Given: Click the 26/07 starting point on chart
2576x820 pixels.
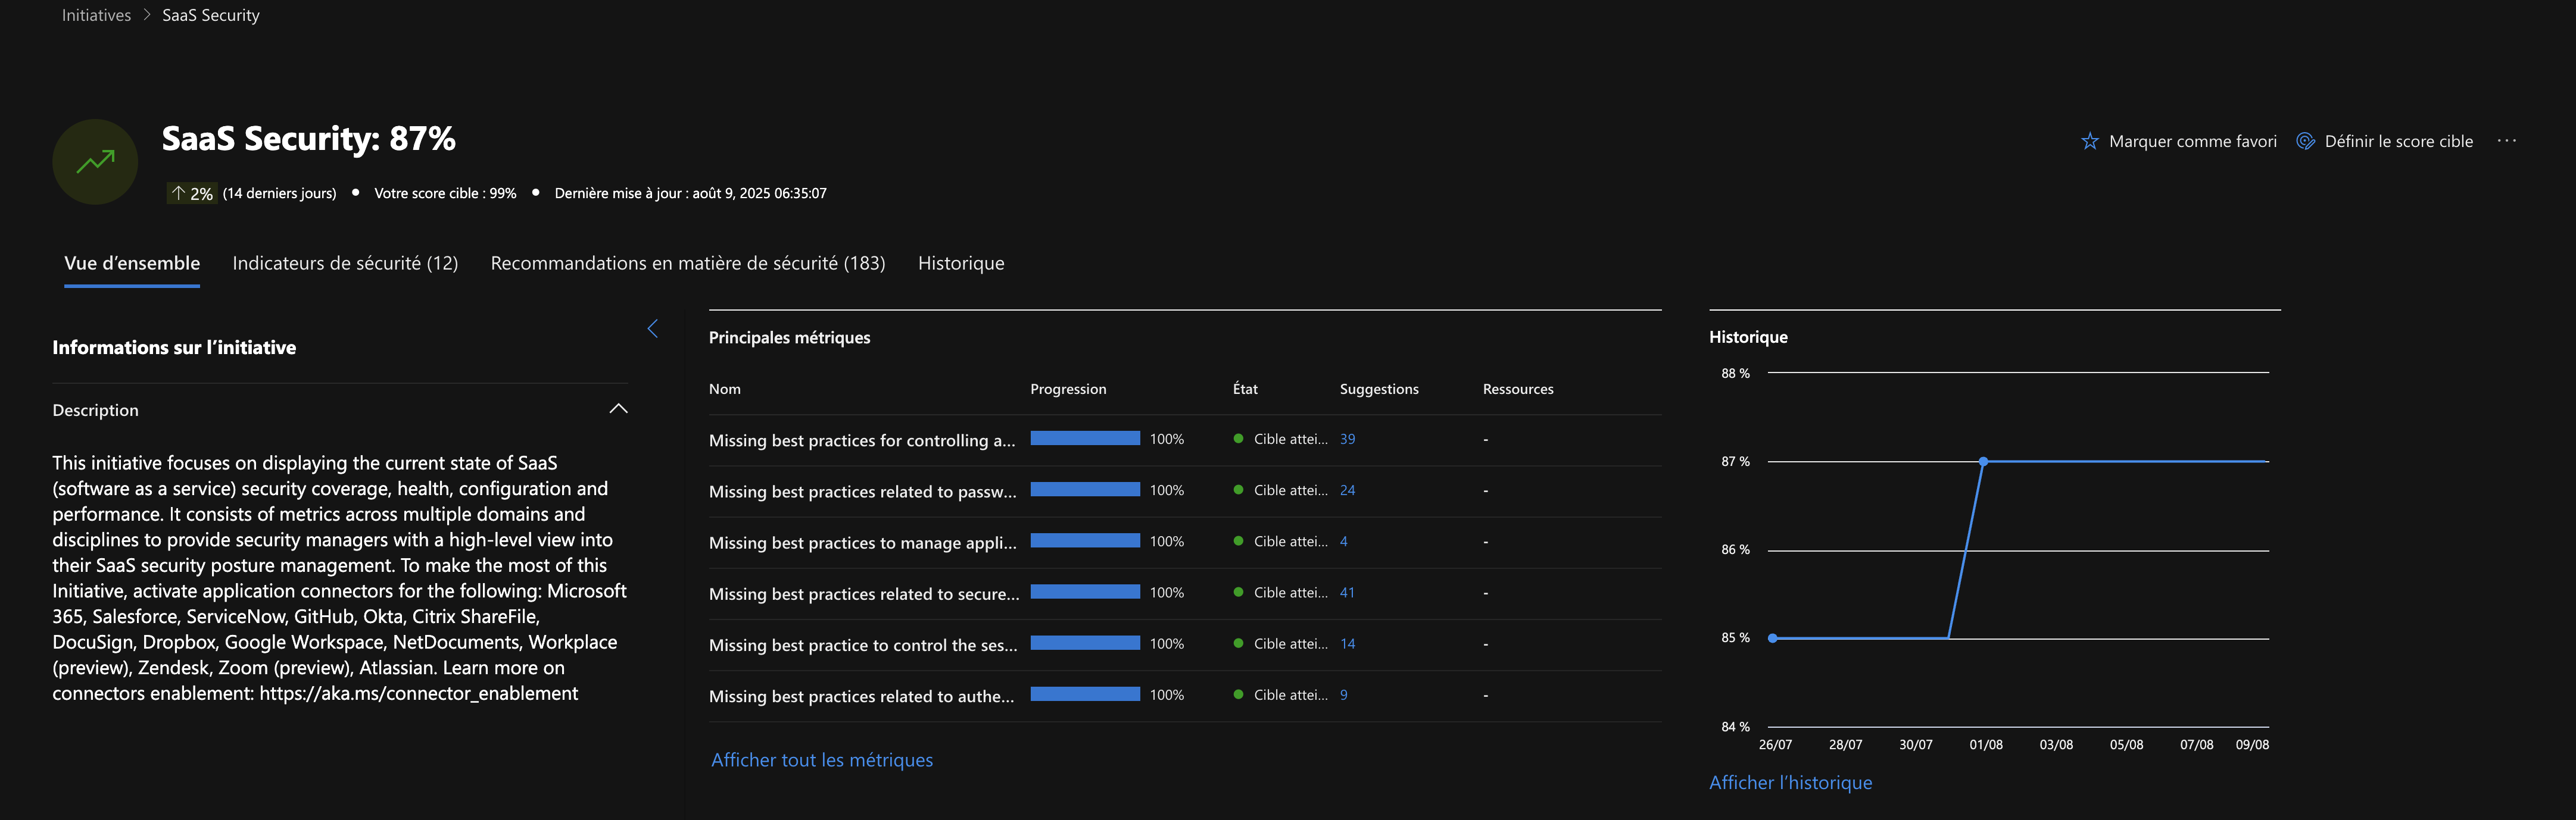Looking at the screenshot, I should (1772, 639).
